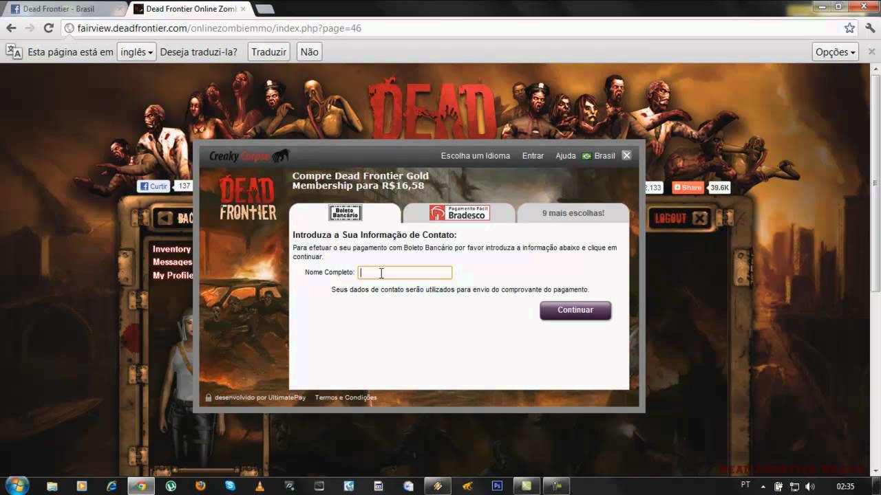Open the Messages menu item

point(172,262)
